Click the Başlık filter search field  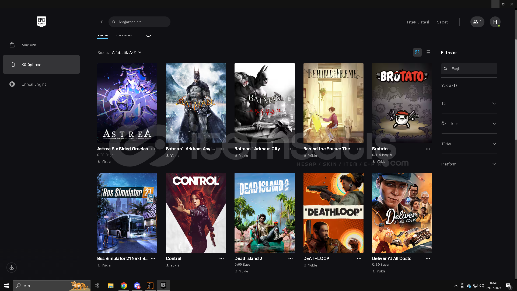click(469, 69)
